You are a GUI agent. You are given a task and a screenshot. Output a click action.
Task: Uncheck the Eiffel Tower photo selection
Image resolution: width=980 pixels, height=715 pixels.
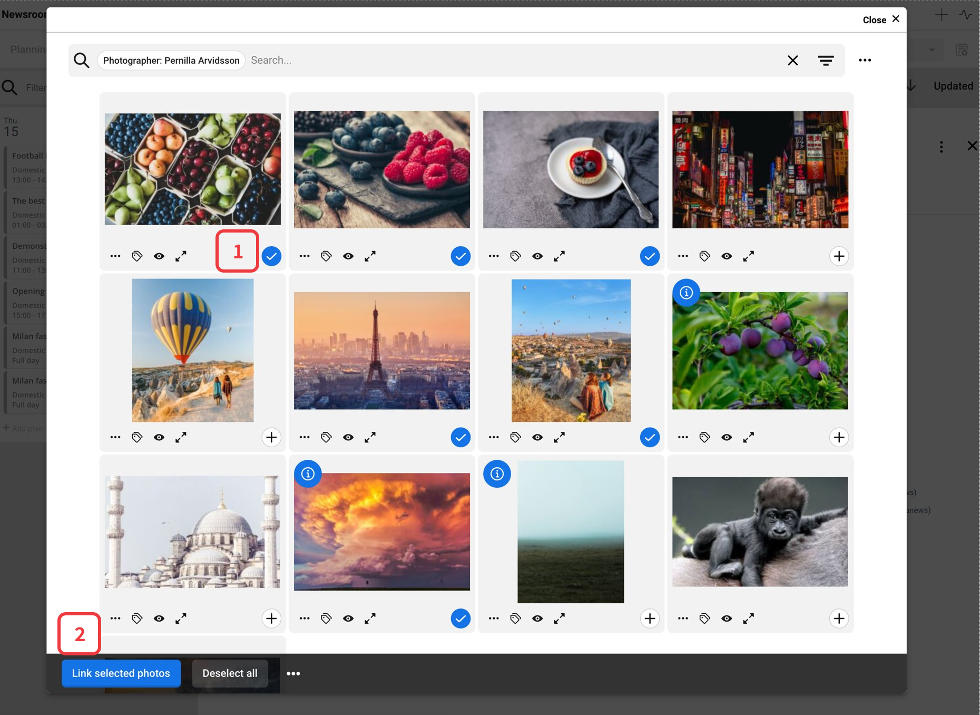460,437
